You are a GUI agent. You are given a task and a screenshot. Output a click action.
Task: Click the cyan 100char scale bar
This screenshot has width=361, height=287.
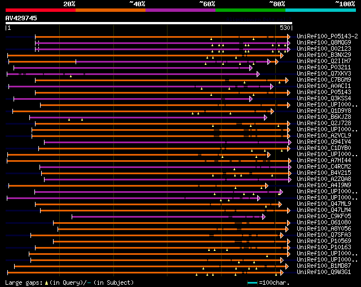click(252, 282)
